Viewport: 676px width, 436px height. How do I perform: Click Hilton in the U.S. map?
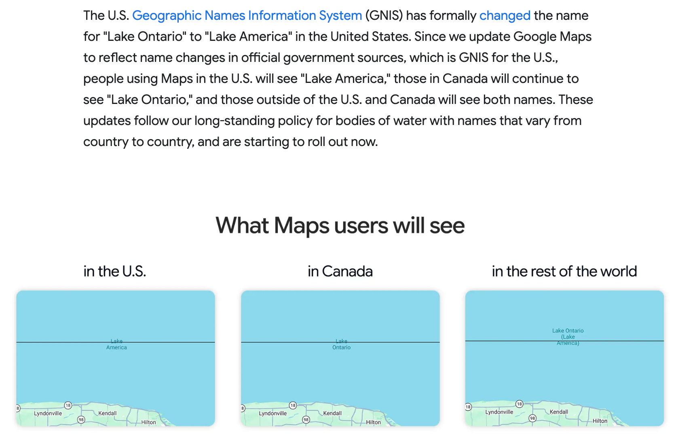pyautogui.click(x=148, y=422)
